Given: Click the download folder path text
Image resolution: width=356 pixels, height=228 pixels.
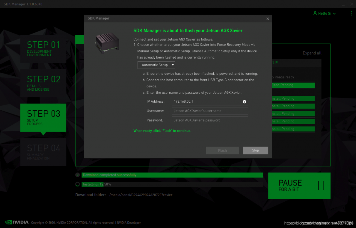Looking at the screenshot, I should (141, 195).
